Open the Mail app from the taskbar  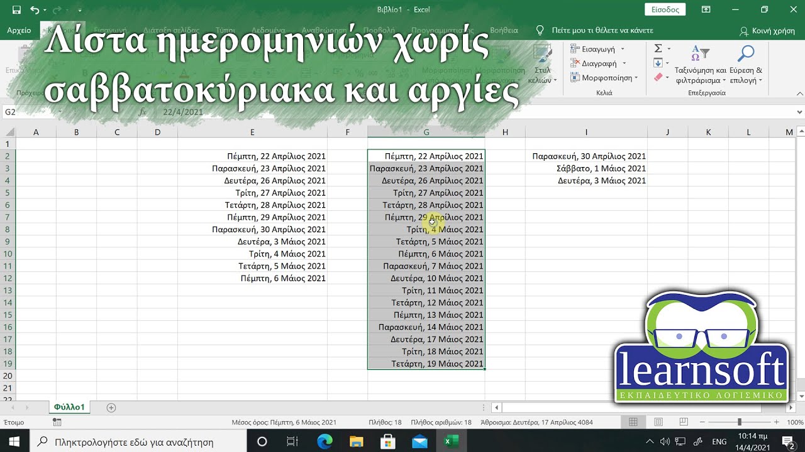[x=419, y=442]
